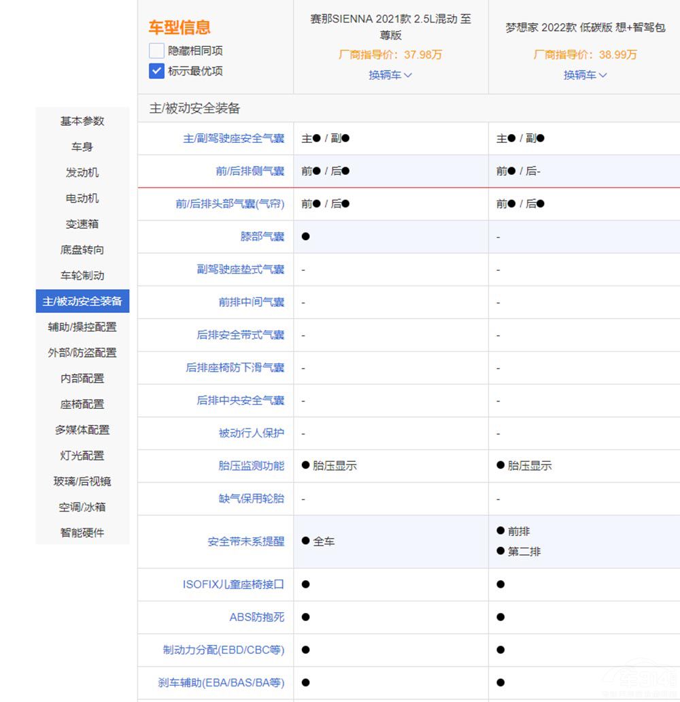Viewport: 680px width, 702px height.
Task: Switch to the 发动机 section
Action: [82, 173]
